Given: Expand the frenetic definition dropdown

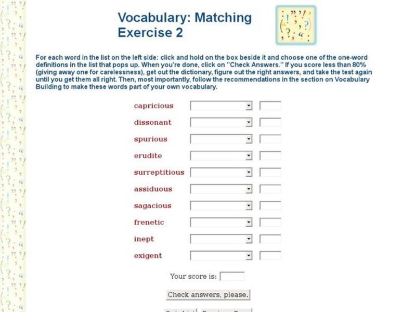Looking at the screenshot, I should pos(221,223).
